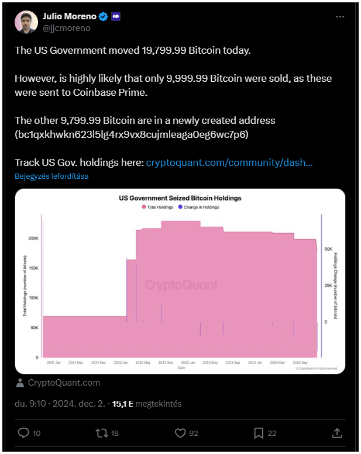This screenshot has width=361, height=454.
Task: Click the purple affiliate badge icon
Action: click(116, 16)
